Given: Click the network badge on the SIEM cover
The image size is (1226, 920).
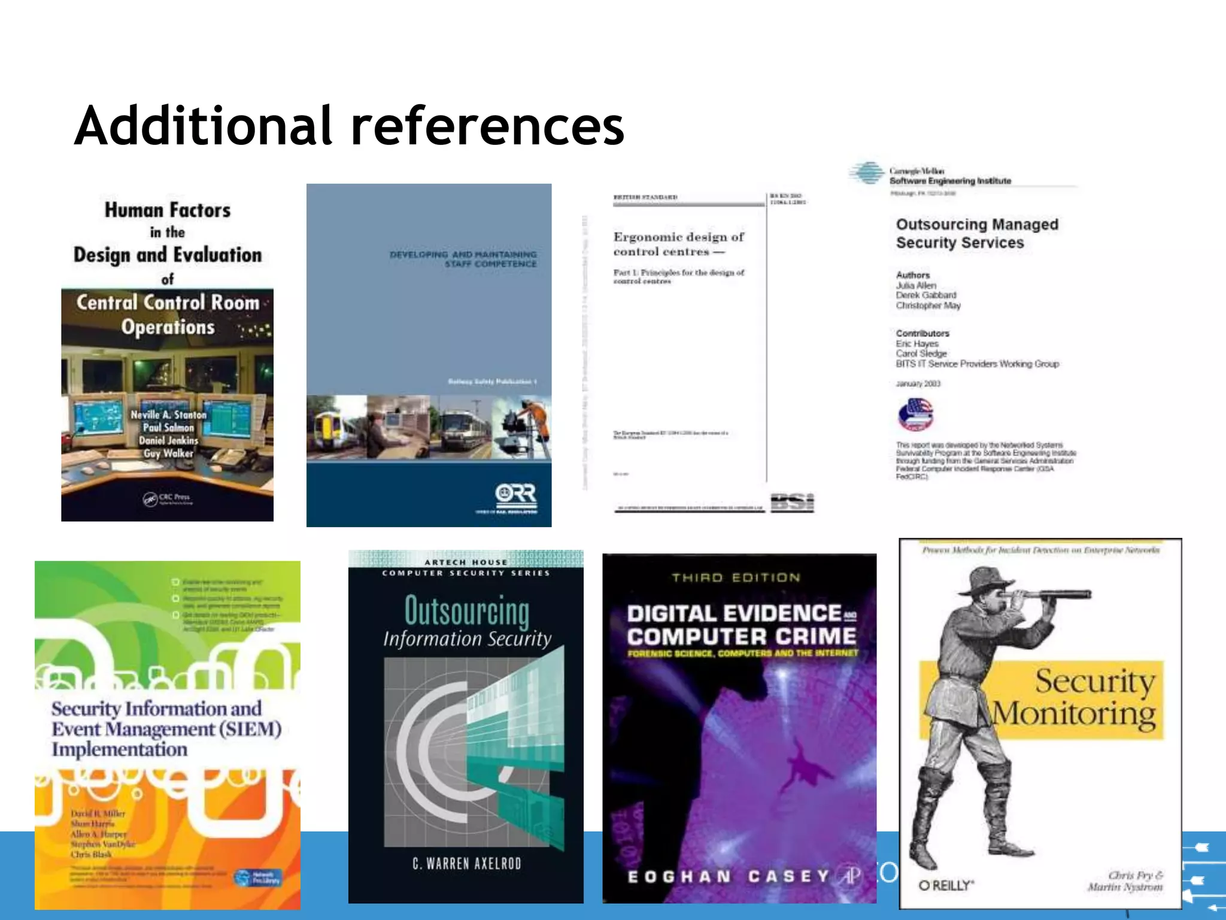Looking at the screenshot, I should [x=257, y=877].
